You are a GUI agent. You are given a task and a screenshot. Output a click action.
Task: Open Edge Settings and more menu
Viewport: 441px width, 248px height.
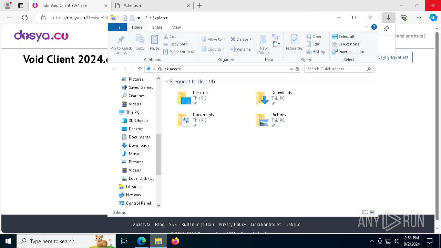click(x=419, y=18)
